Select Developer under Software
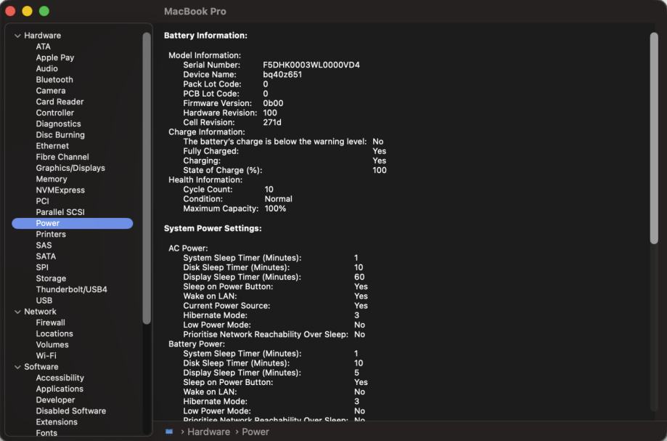667x441 pixels. tap(55, 400)
